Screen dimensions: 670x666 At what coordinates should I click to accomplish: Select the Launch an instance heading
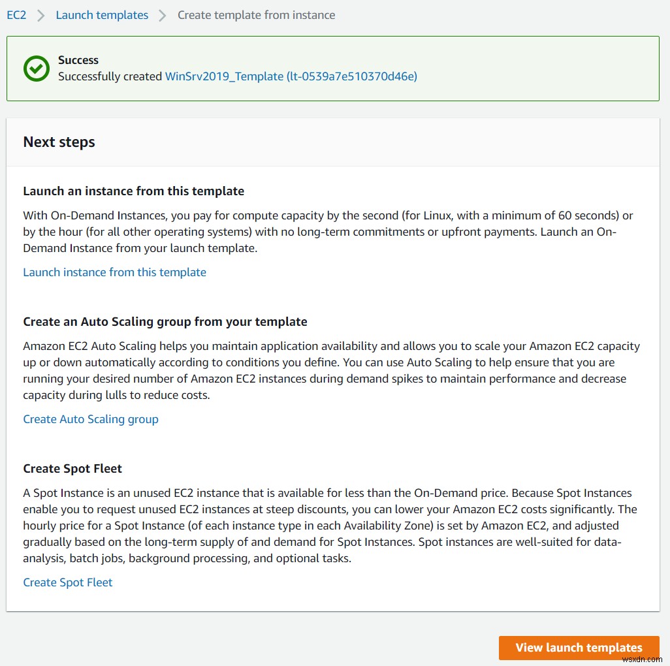pos(133,191)
